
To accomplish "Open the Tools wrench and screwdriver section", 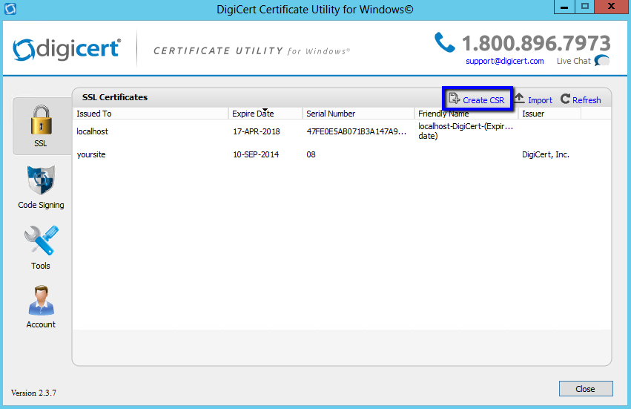I will 41,247.
